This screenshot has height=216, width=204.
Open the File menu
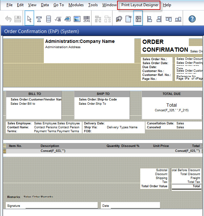(x=10, y=5)
